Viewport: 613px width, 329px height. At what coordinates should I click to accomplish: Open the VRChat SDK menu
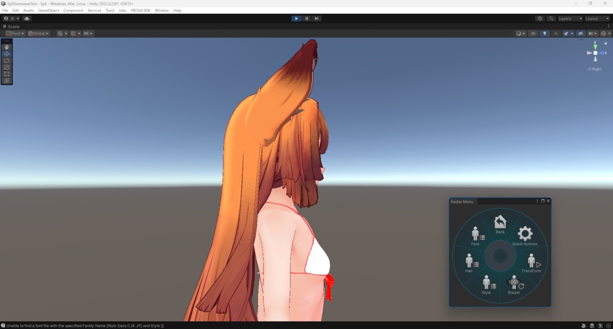point(140,11)
